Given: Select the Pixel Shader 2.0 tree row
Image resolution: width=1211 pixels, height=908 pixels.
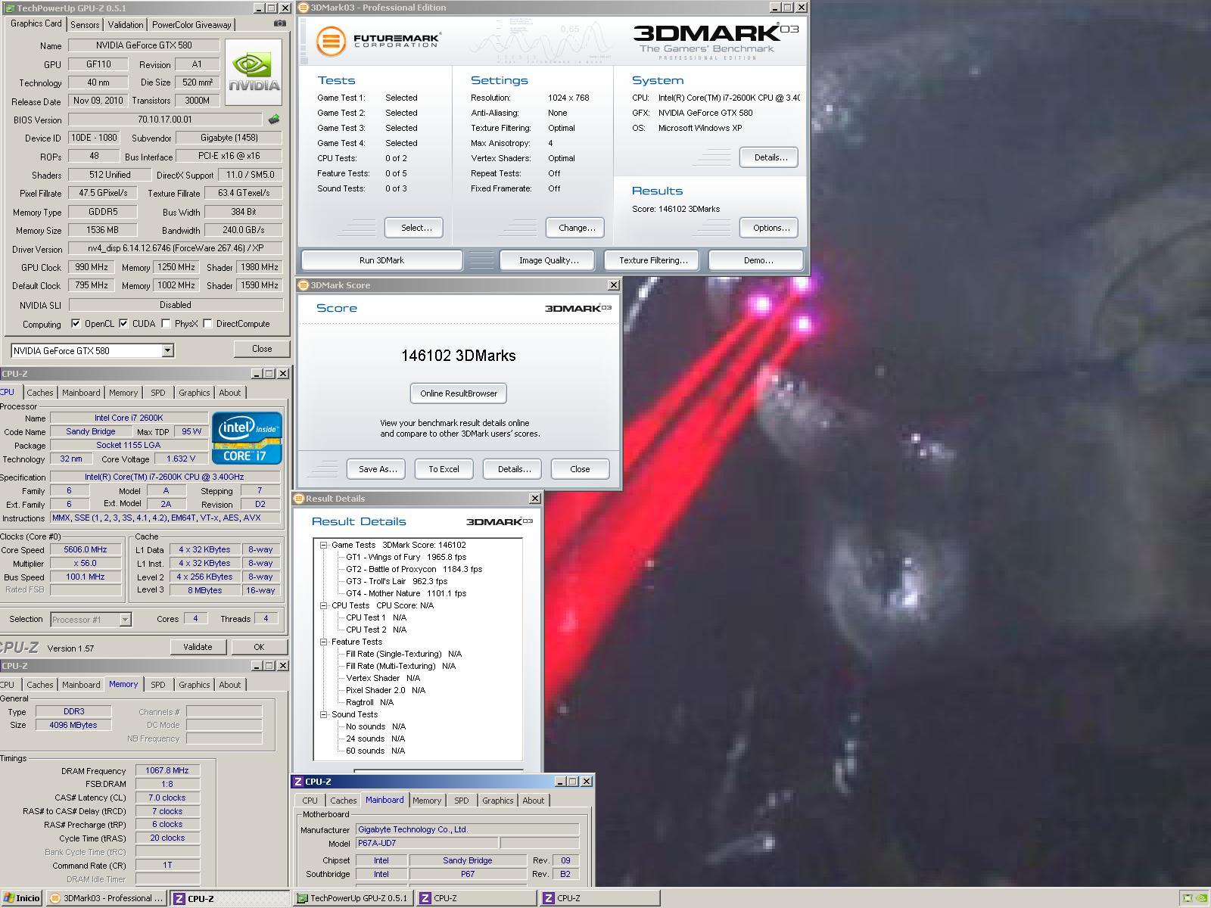Looking at the screenshot, I should [x=385, y=690].
